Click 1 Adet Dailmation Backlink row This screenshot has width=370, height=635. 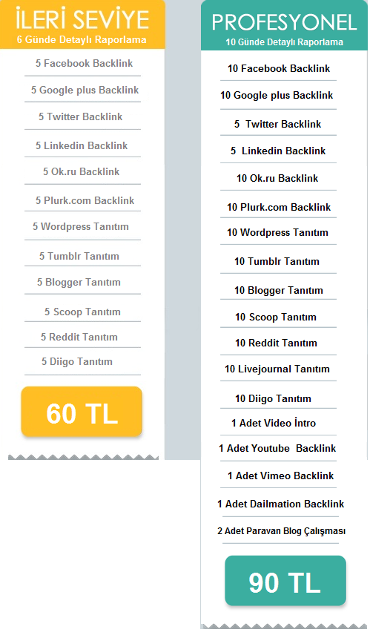(x=280, y=504)
